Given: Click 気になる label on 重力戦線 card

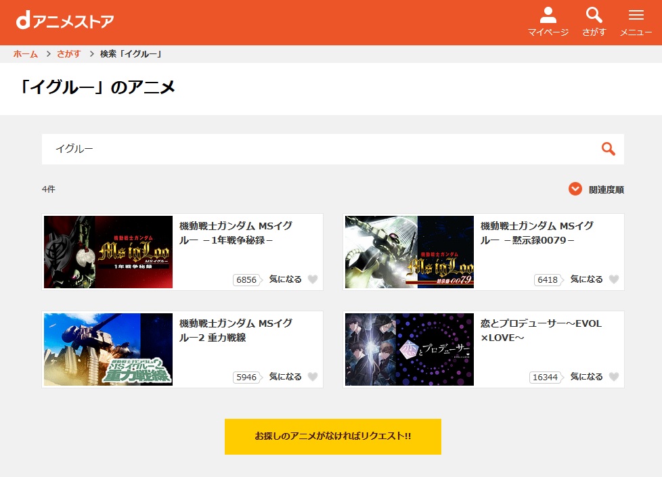Looking at the screenshot, I should coord(286,377).
